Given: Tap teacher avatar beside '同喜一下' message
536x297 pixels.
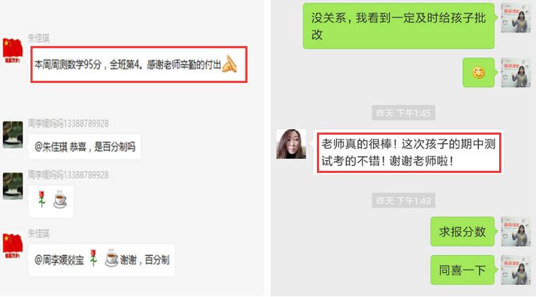Looking at the screenshot, I should point(515,270).
